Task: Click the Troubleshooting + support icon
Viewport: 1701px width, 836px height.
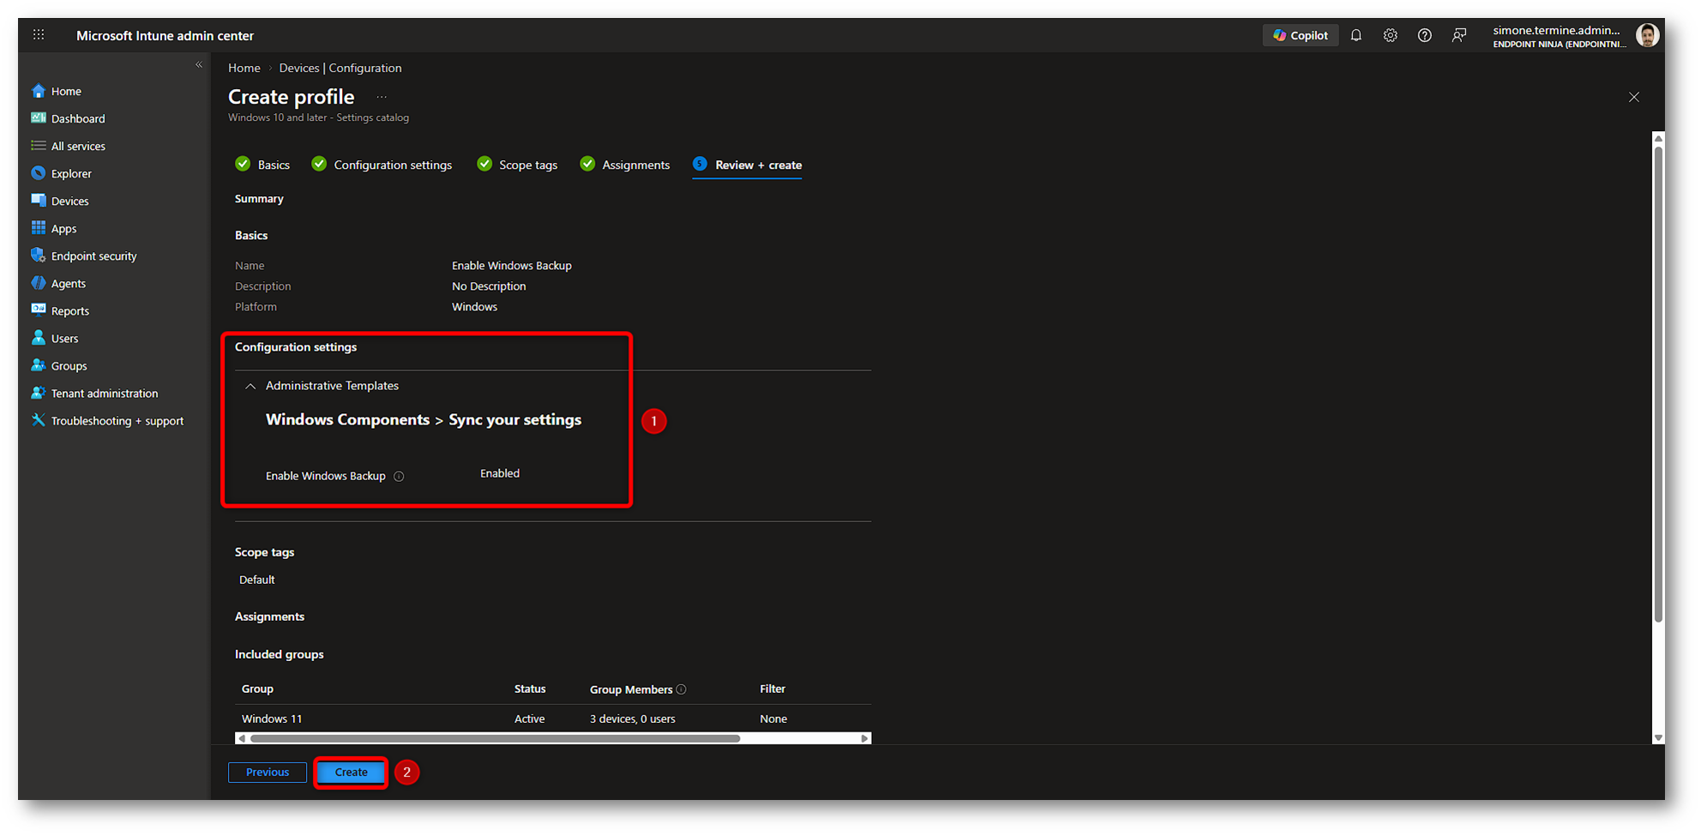Action: coord(39,420)
